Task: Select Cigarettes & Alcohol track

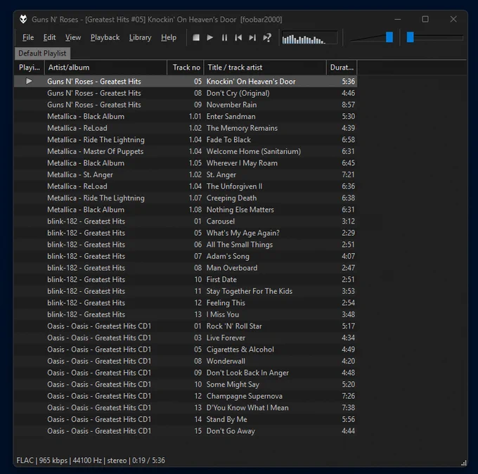Action: click(186, 350)
